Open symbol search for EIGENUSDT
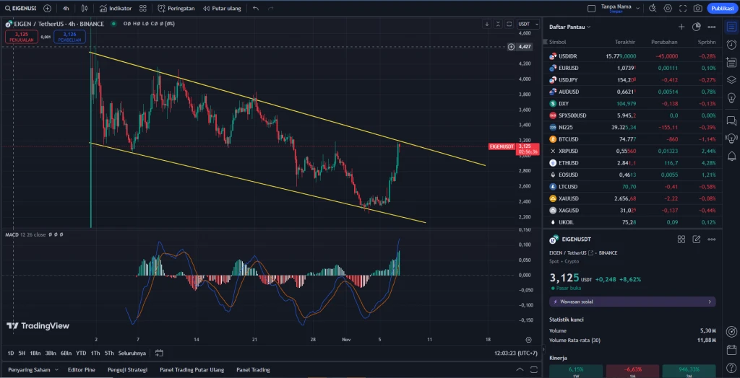The image size is (740, 378). [20, 9]
